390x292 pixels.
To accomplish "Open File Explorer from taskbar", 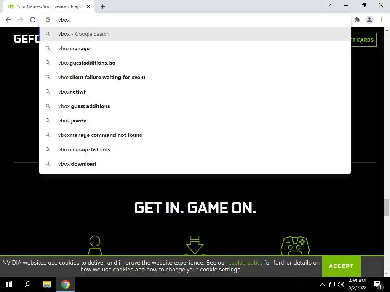I will (46, 284).
